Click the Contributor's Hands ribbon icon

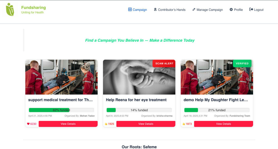click(155, 10)
